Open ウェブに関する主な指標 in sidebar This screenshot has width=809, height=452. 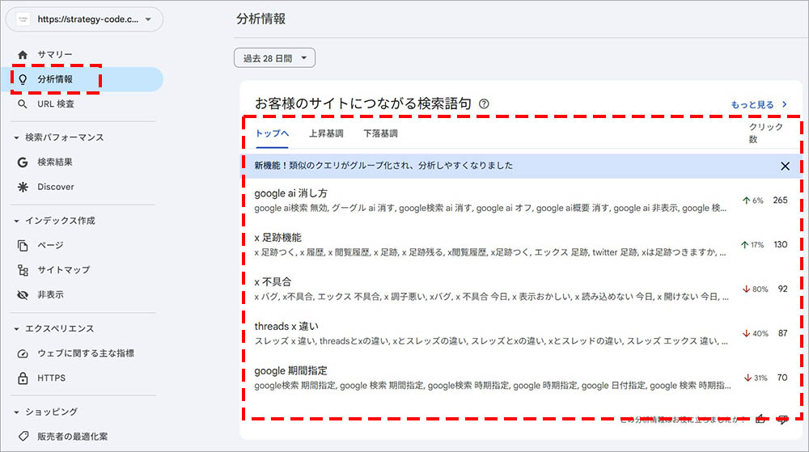tap(86, 353)
